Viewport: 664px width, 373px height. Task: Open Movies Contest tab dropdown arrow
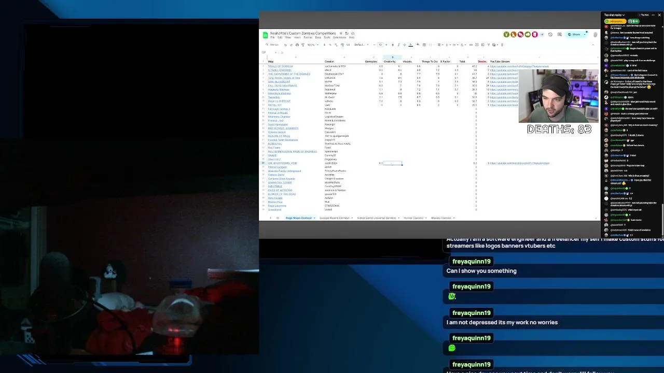pyautogui.click(x=454, y=218)
